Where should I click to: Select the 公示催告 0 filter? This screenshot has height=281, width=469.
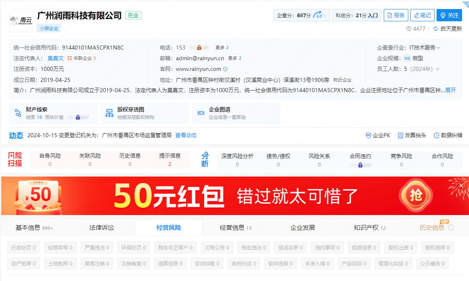point(432,263)
